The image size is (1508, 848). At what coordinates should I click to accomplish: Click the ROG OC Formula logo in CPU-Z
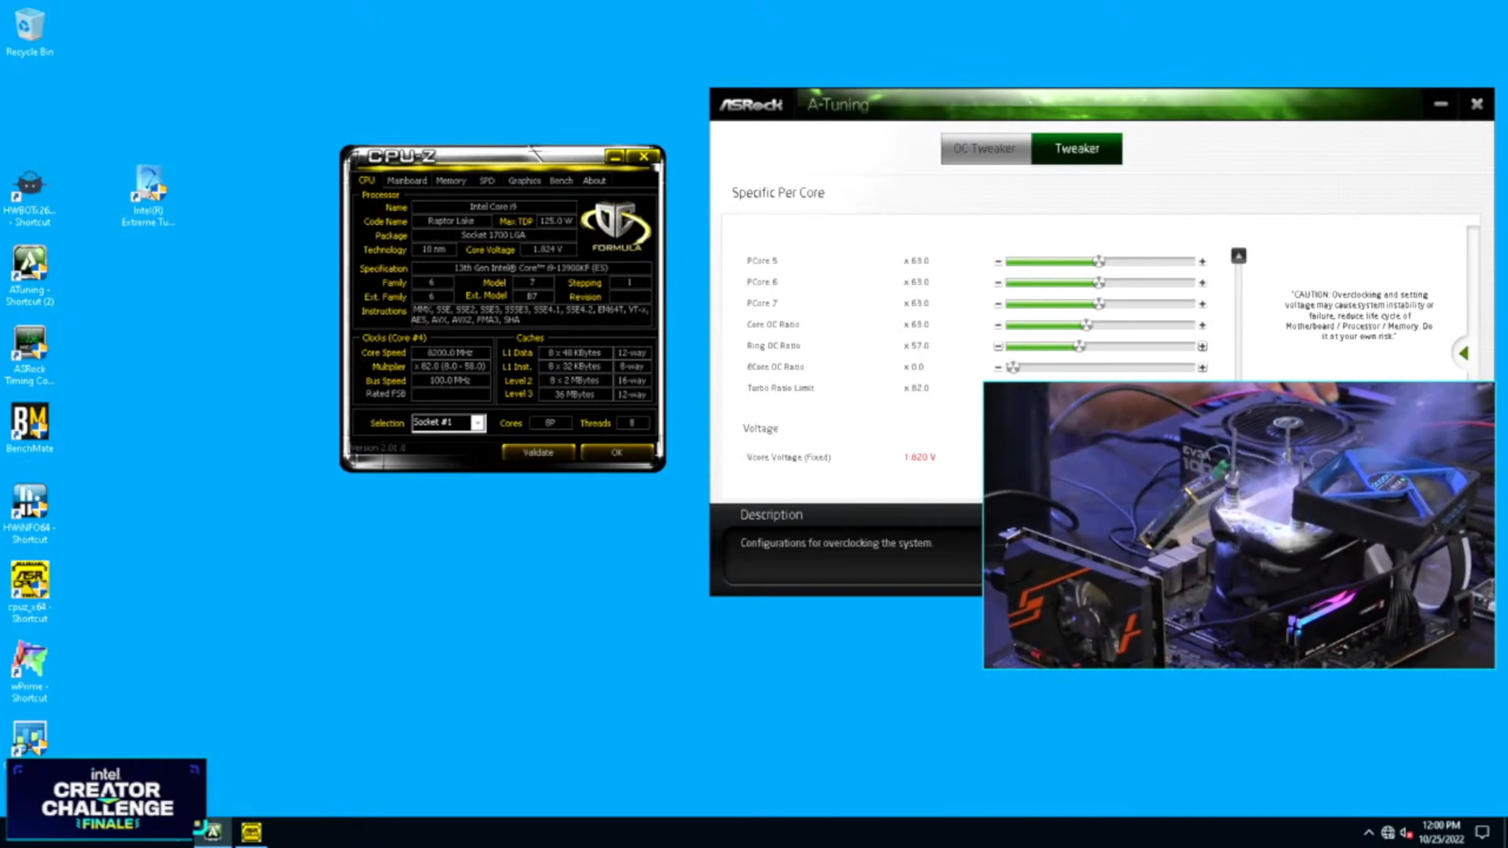tap(616, 227)
